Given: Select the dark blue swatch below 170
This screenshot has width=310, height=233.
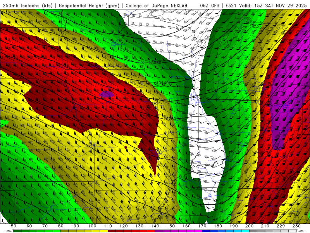Looking at the screenshot, I should 206,231.
